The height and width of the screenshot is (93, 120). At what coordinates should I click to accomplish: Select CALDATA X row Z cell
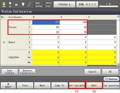(102, 52)
